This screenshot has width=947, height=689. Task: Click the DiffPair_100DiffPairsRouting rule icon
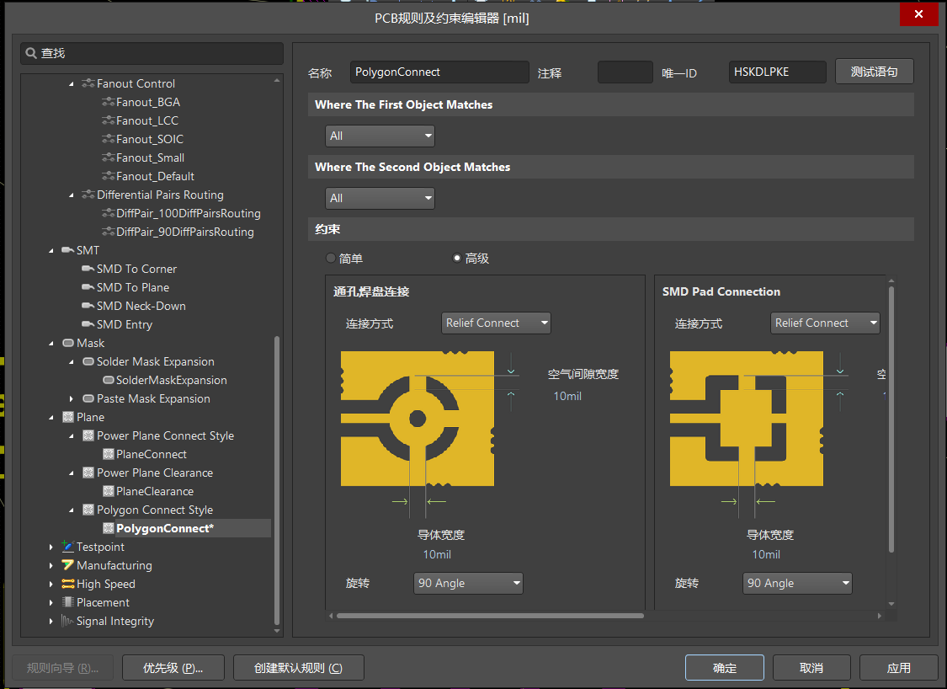tap(108, 213)
